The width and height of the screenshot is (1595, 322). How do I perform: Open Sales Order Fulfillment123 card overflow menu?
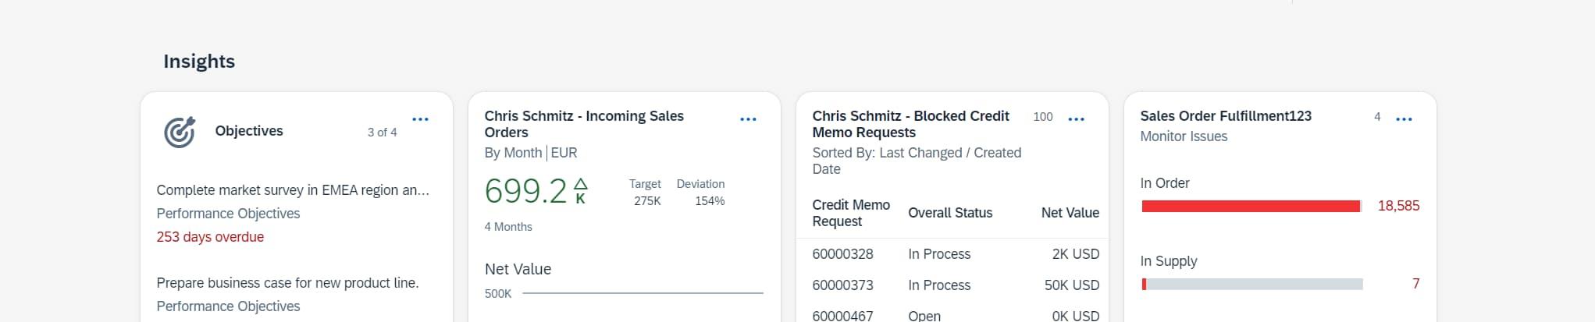point(1404,119)
